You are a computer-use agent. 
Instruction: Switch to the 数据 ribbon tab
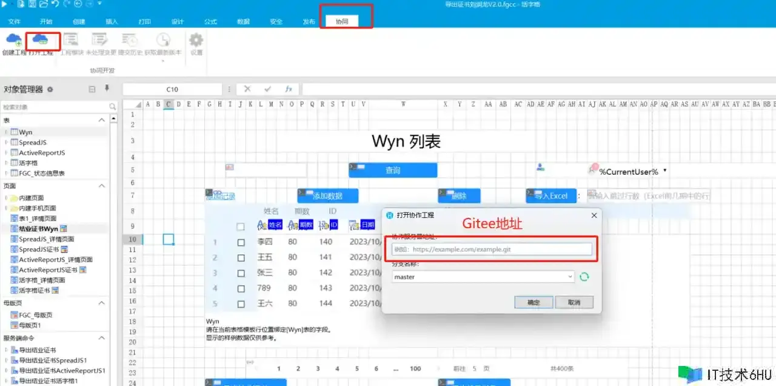(243, 21)
